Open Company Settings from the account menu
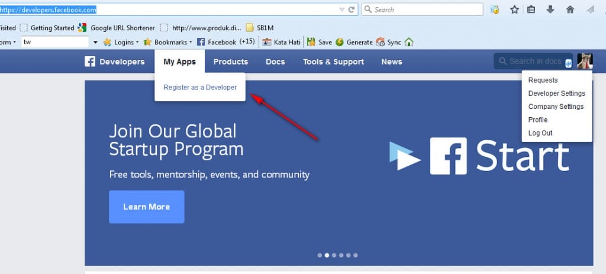This screenshot has width=606, height=274. point(556,107)
